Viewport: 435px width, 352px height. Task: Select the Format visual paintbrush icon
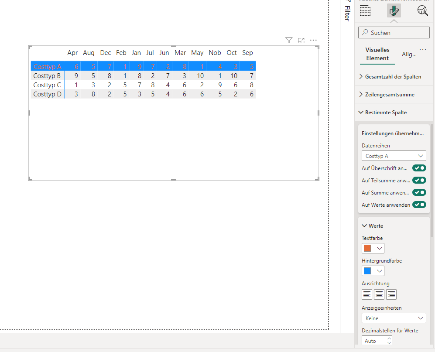(394, 11)
